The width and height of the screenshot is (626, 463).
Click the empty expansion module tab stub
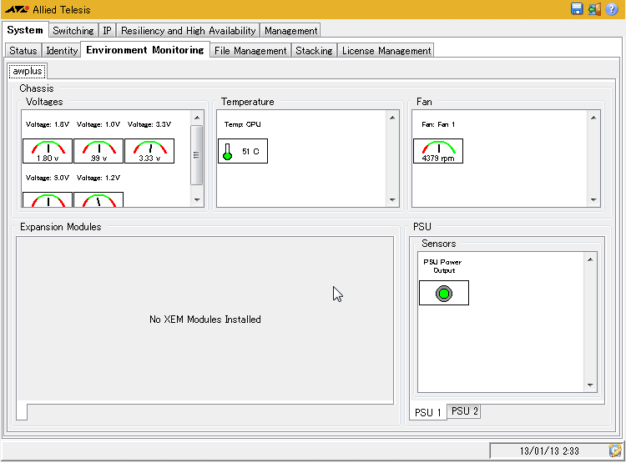pos(22,412)
